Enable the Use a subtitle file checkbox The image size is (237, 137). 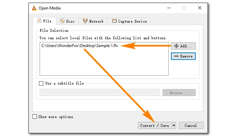42,83
